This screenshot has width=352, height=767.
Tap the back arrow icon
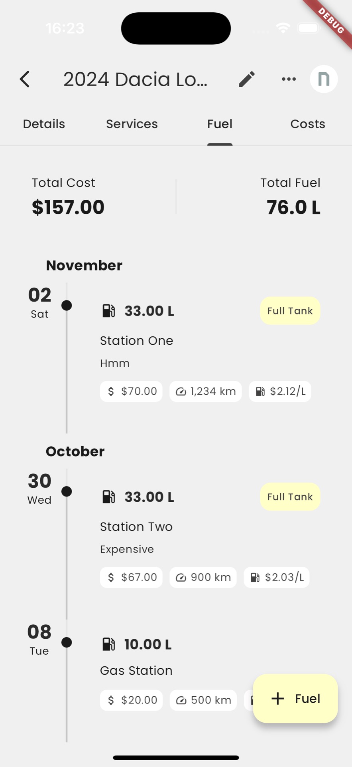click(x=25, y=79)
